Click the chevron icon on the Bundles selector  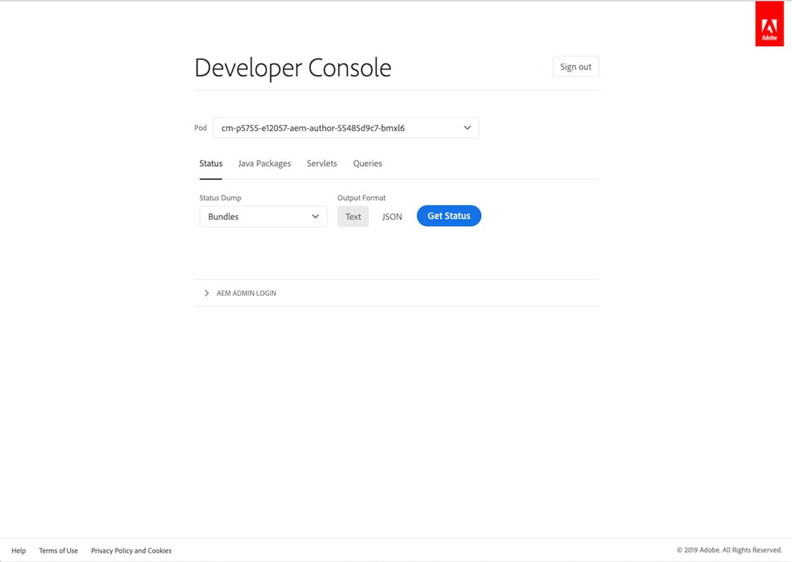[315, 216]
